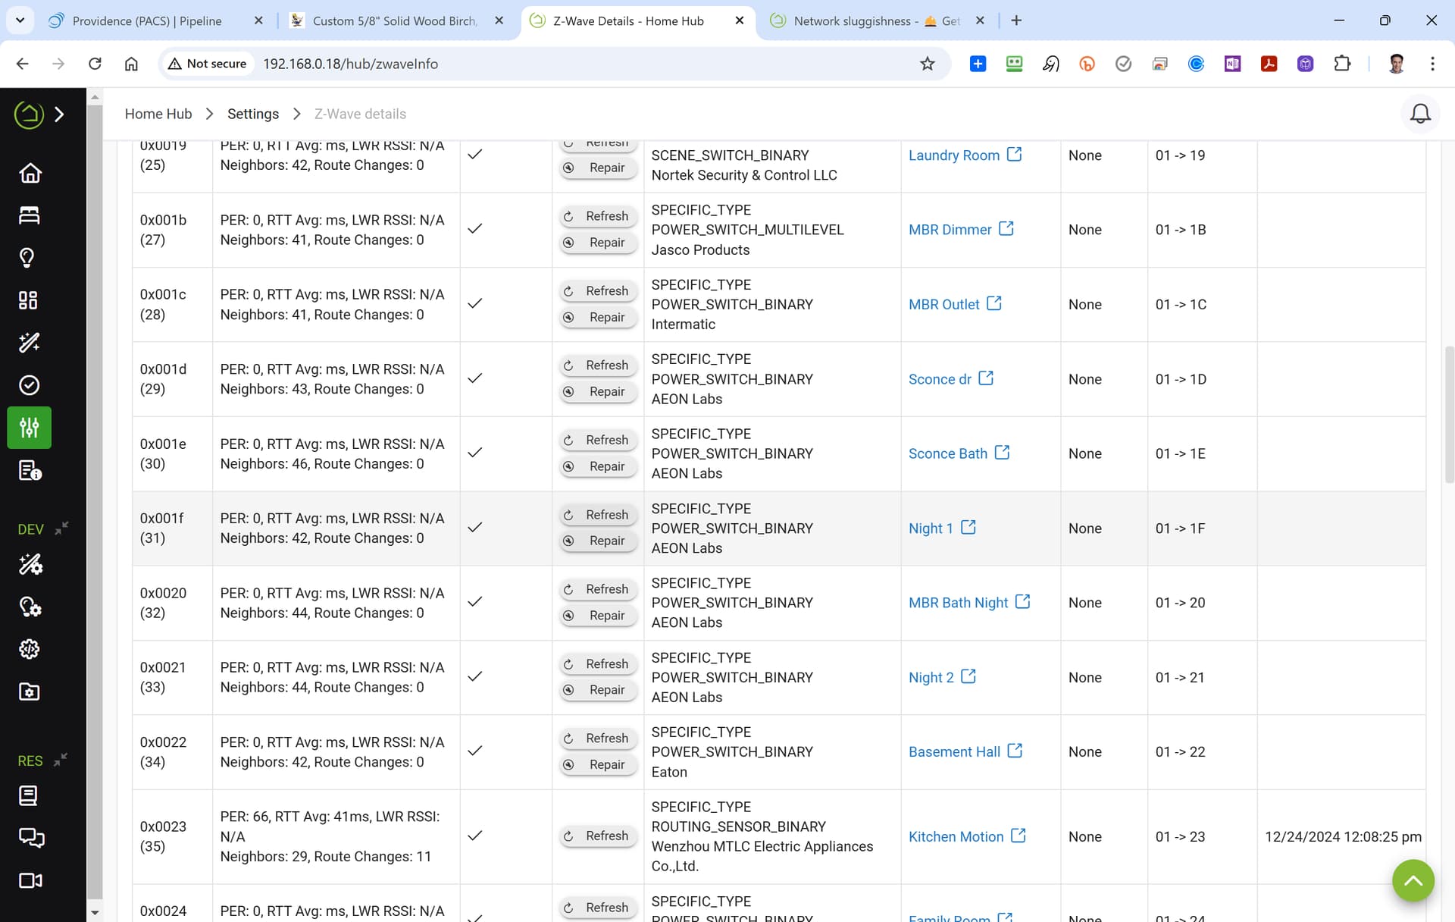This screenshot has width=1455, height=922.
Task: Open the Chrome extensions puzzle icon
Action: pos(1342,64)
